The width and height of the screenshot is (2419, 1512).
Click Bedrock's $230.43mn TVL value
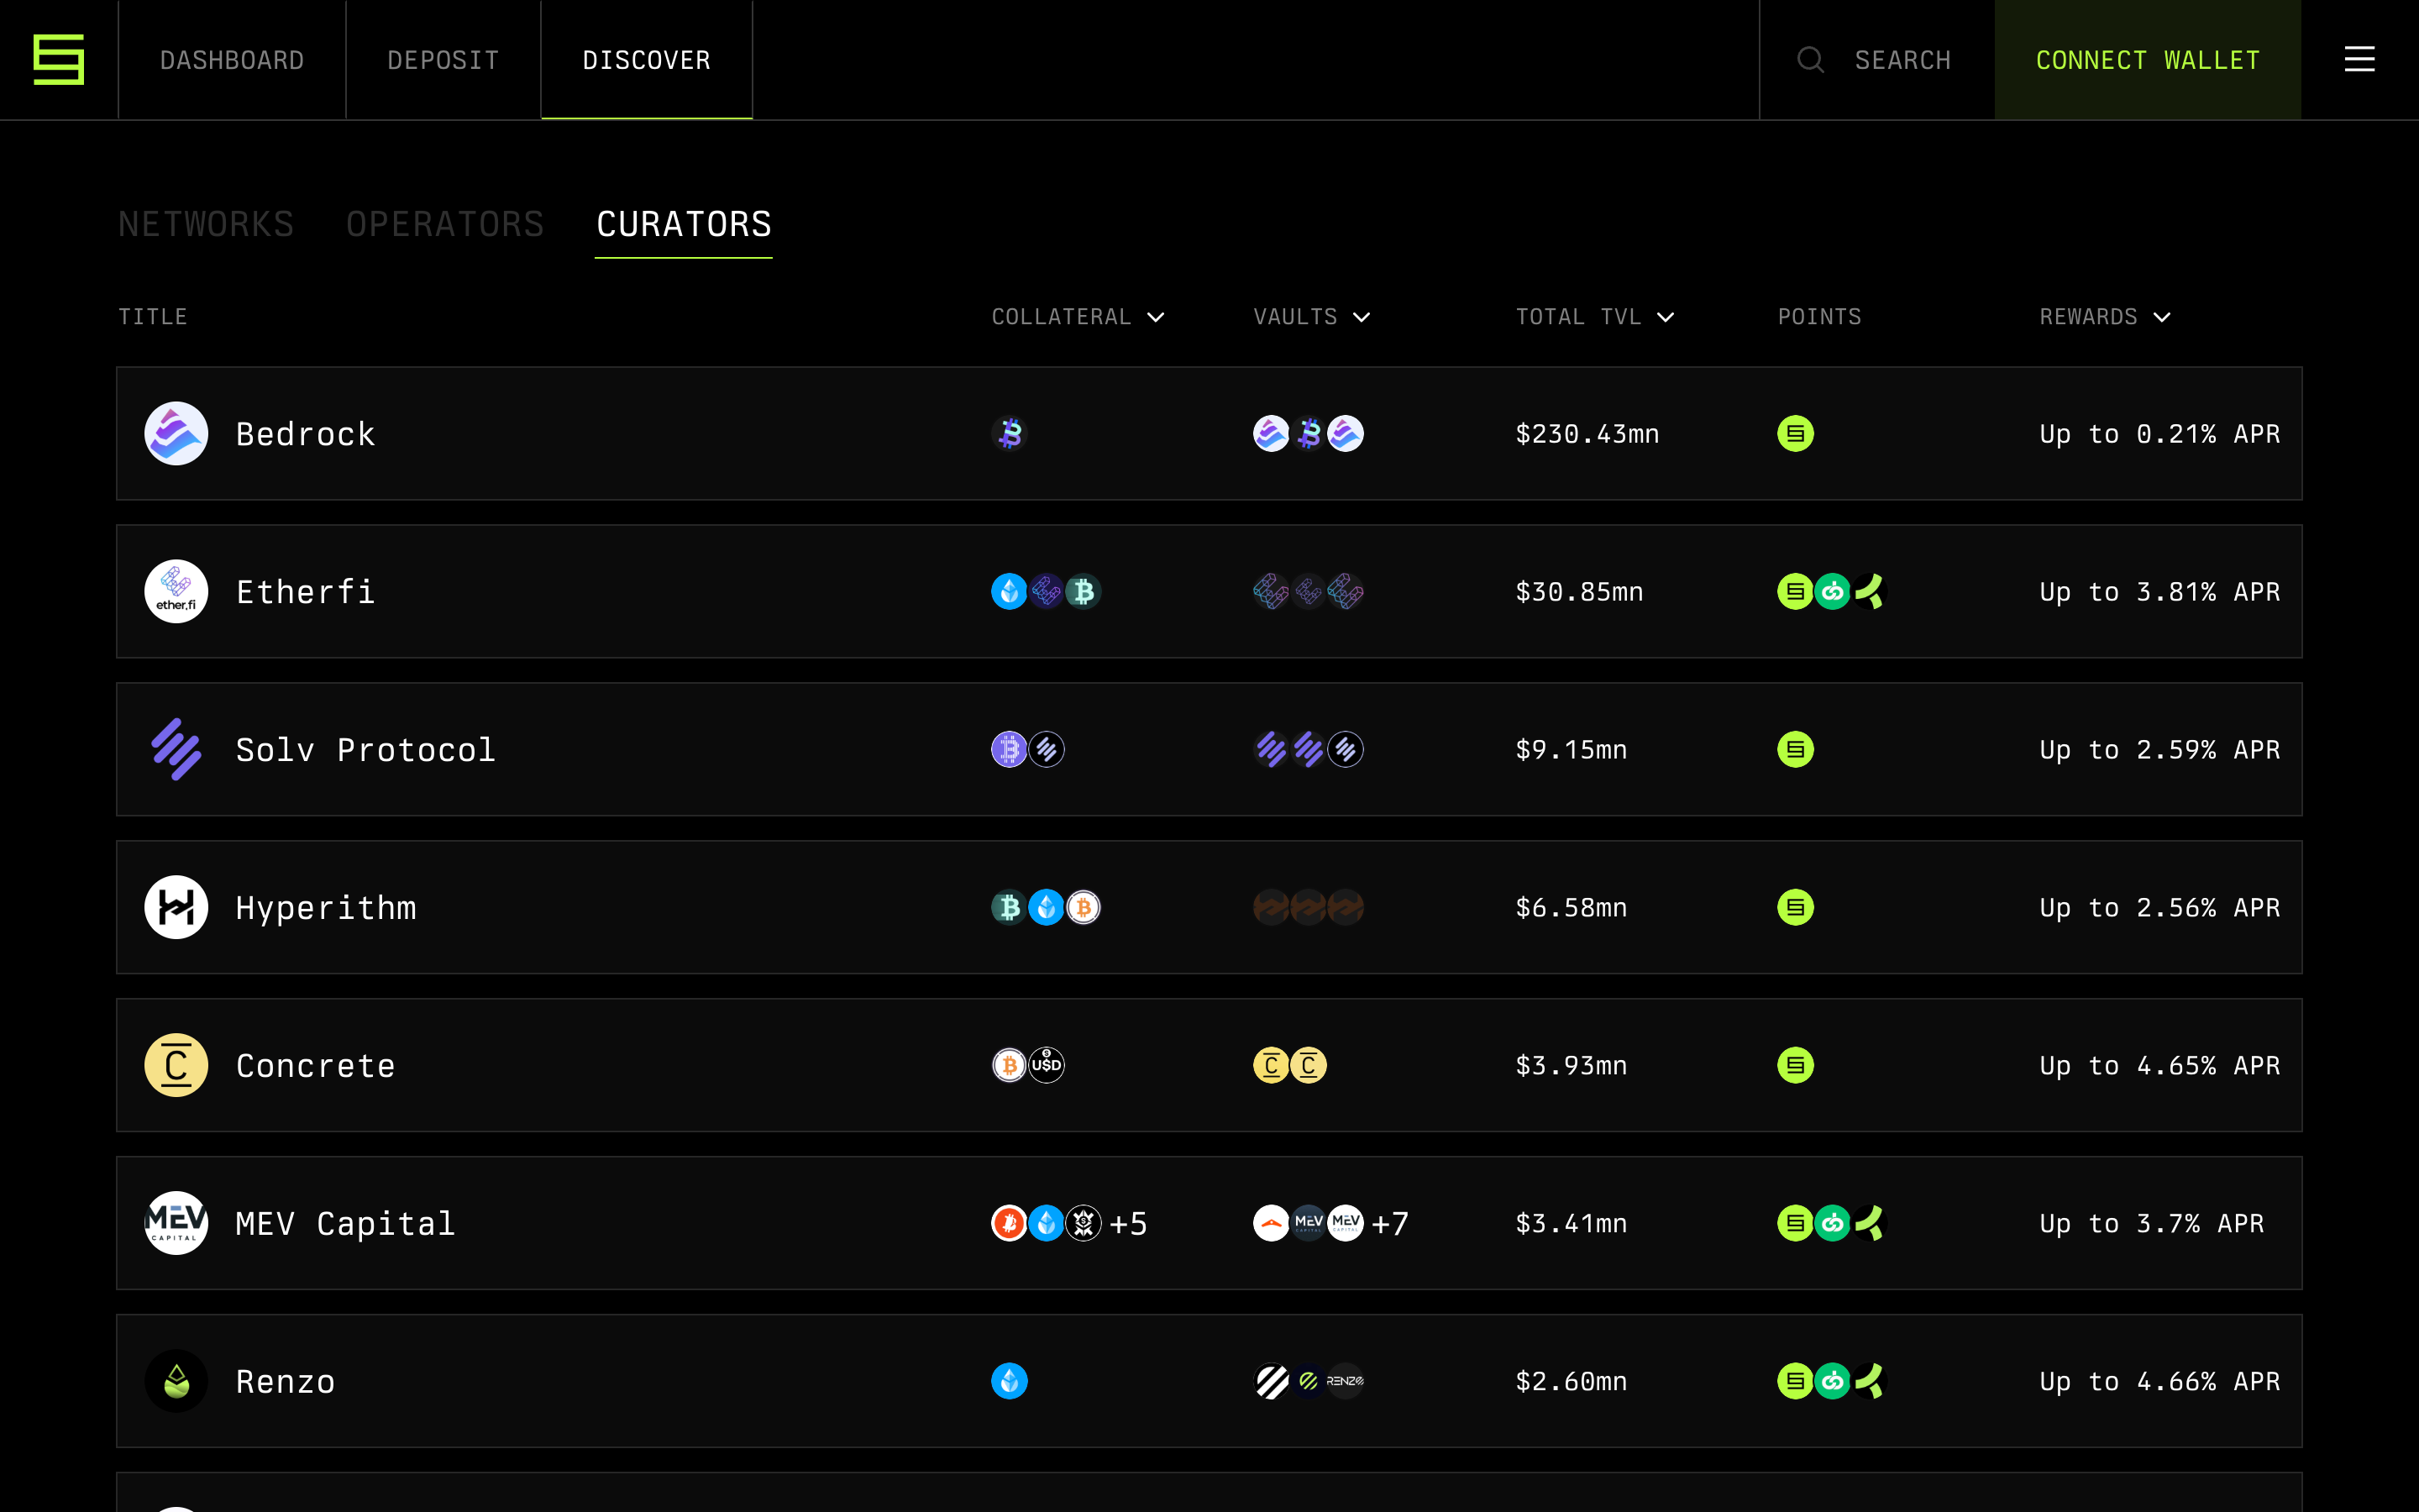tap(1587, 434)
